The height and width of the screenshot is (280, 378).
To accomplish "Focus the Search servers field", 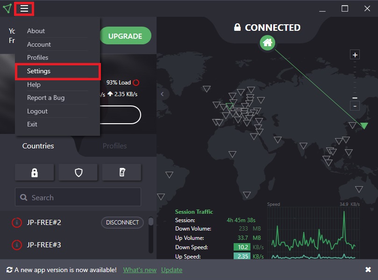I will tap(78, 197).
